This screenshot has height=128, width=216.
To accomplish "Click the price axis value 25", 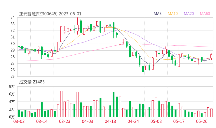I will pyautogui.click(x=13, y=76).
